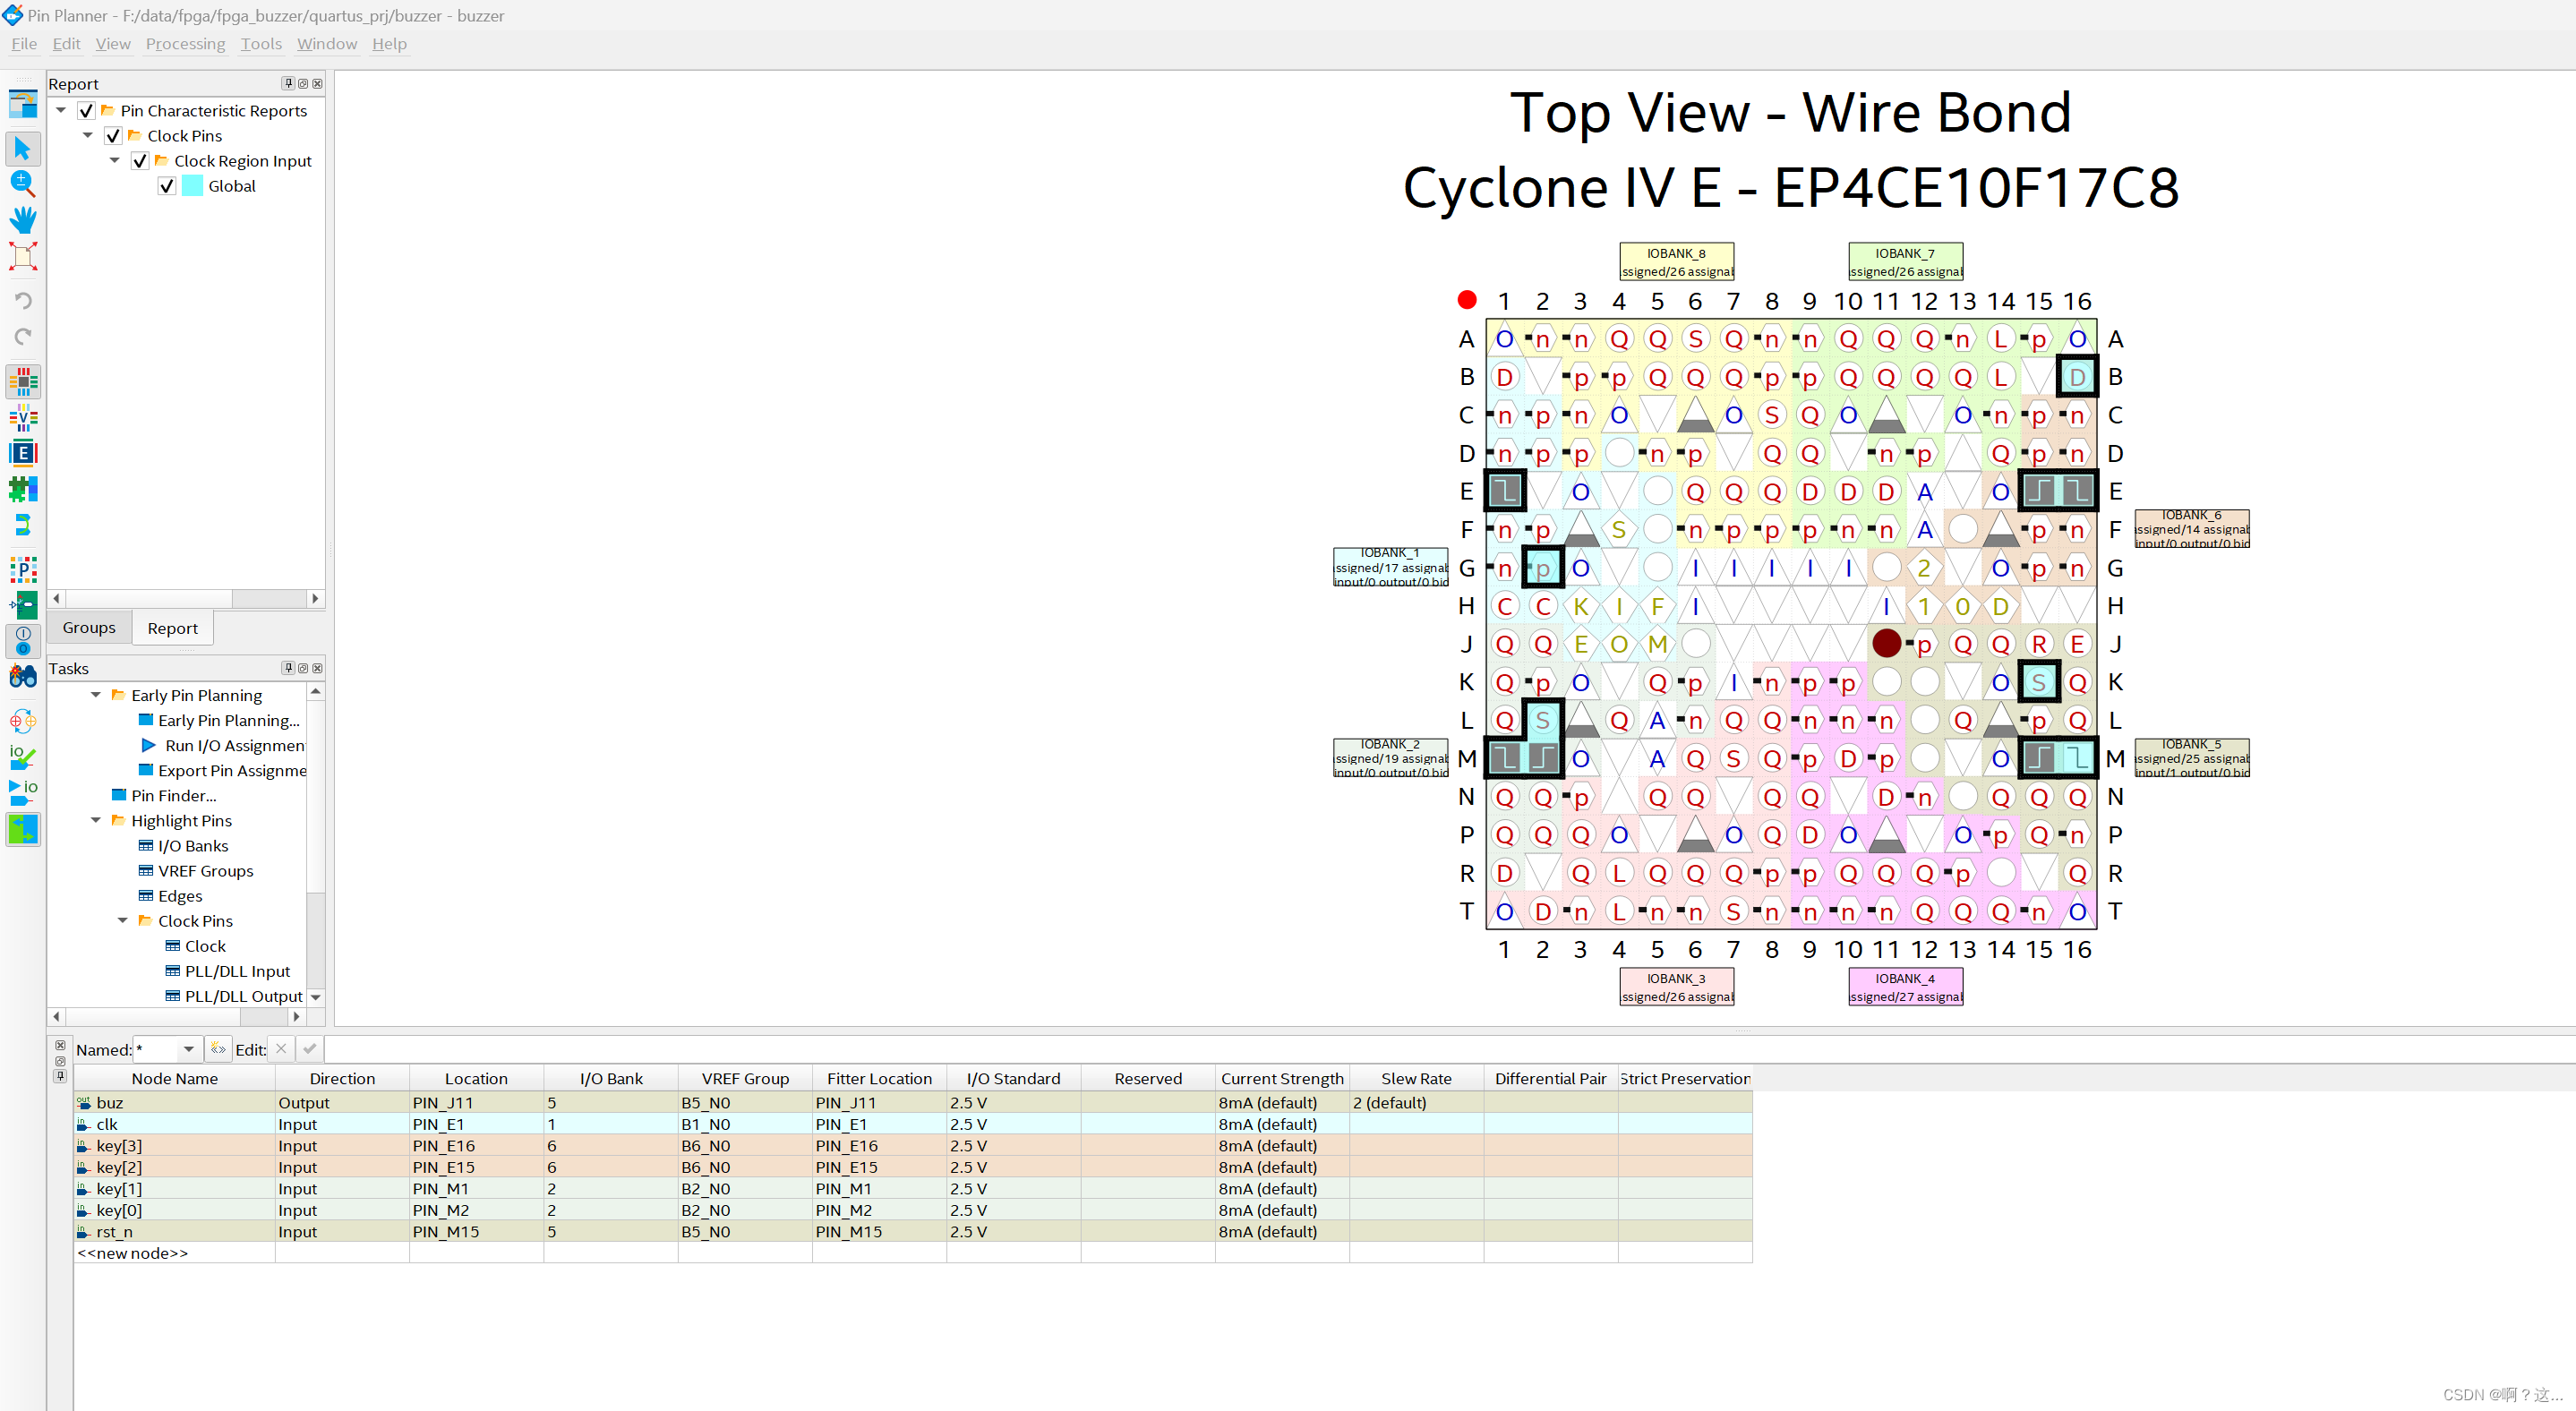The height and width of the screenshot is (1411, 2576).
Task: Click Run I/O Assignment Analysis task
Action: tap(234, 745)
